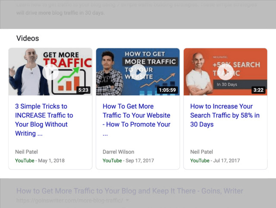Click the goinswriter.com URL text
This screenshot has width=276, height=208.
tap(70, 201)
